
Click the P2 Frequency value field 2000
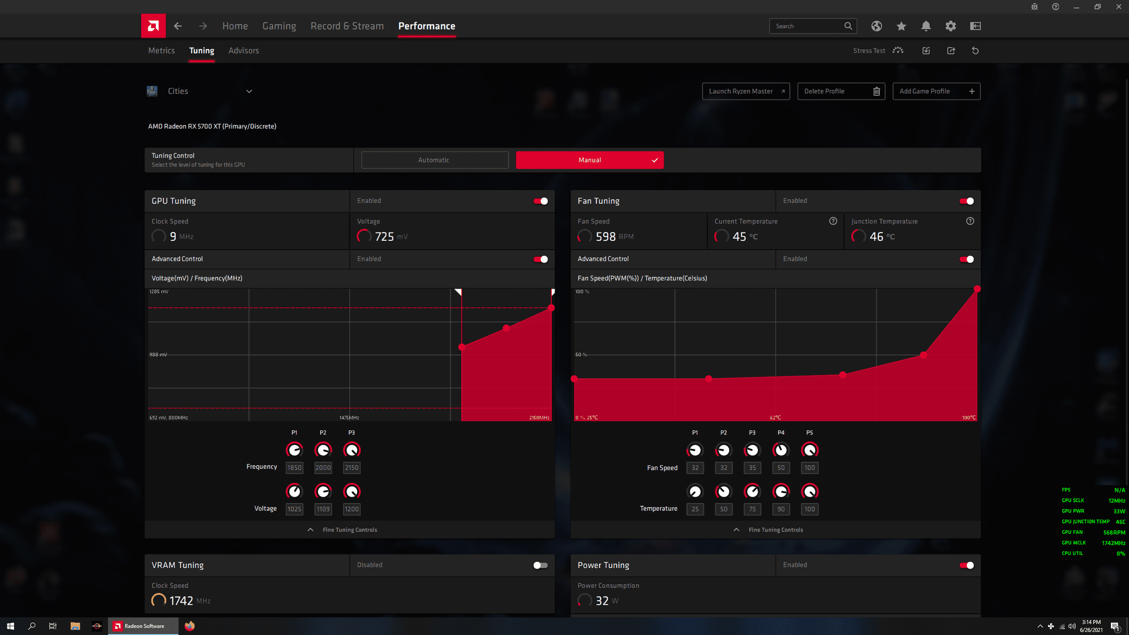[x=323, y=468]
